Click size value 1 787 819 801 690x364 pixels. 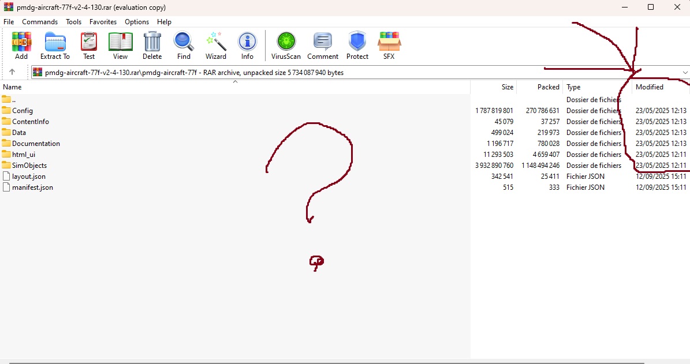point(494,111)
